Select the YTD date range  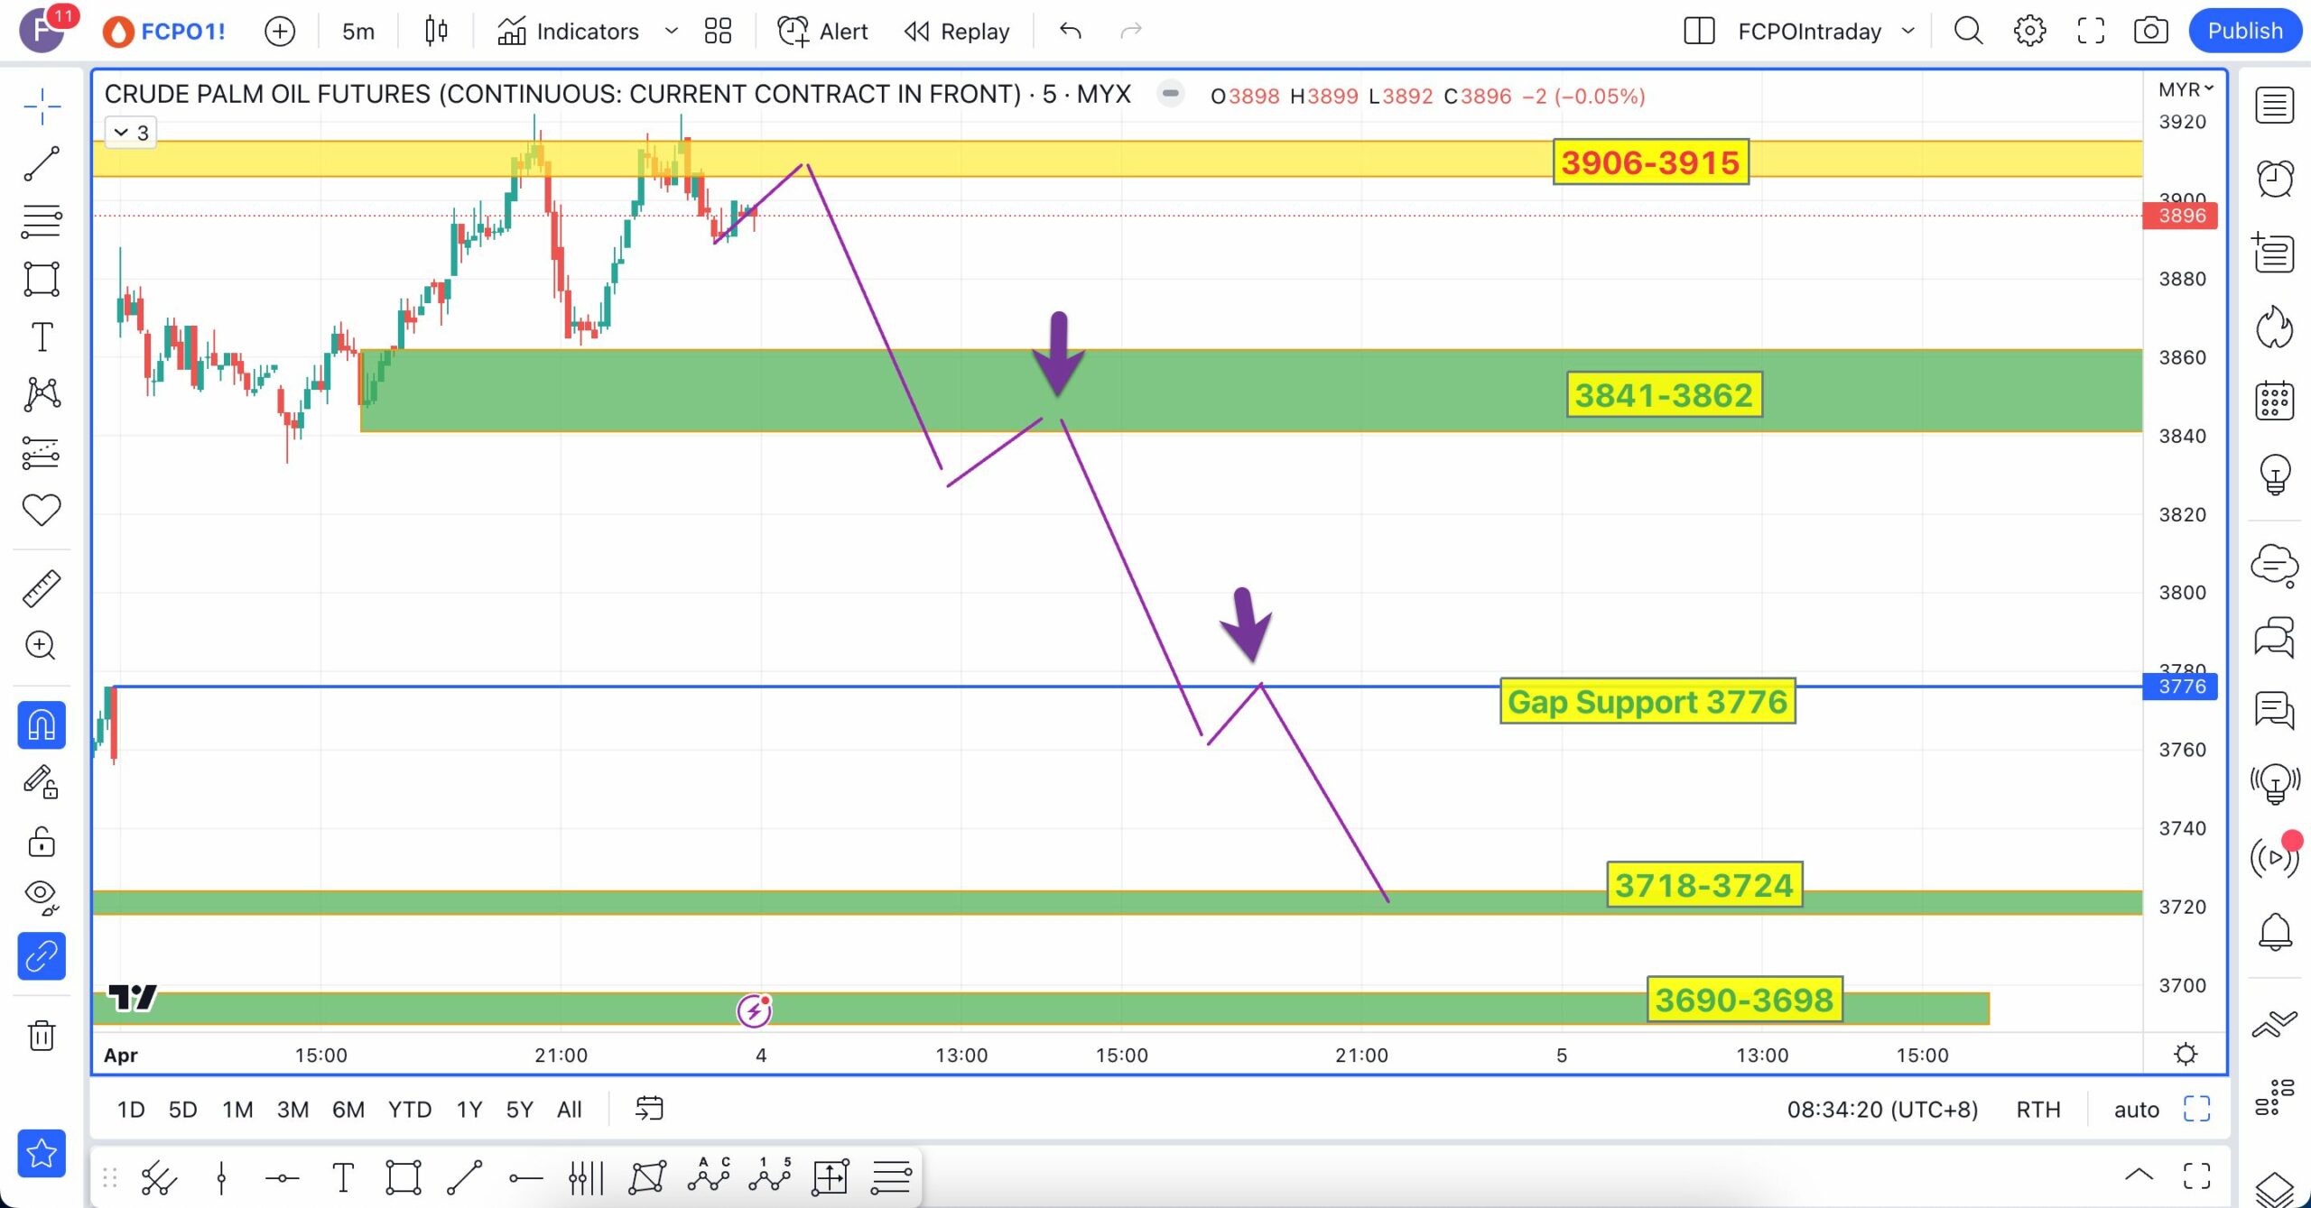[x=409, y=1110]
